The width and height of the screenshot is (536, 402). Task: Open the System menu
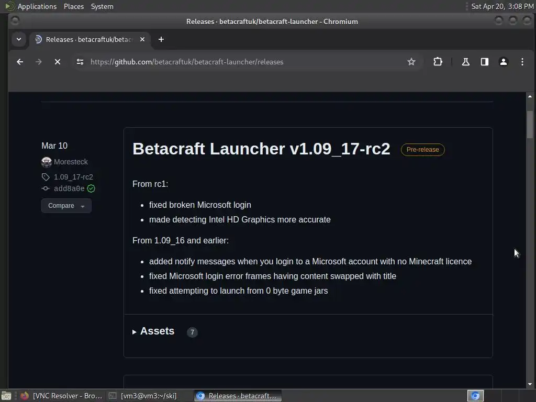[x=102, y=6]
